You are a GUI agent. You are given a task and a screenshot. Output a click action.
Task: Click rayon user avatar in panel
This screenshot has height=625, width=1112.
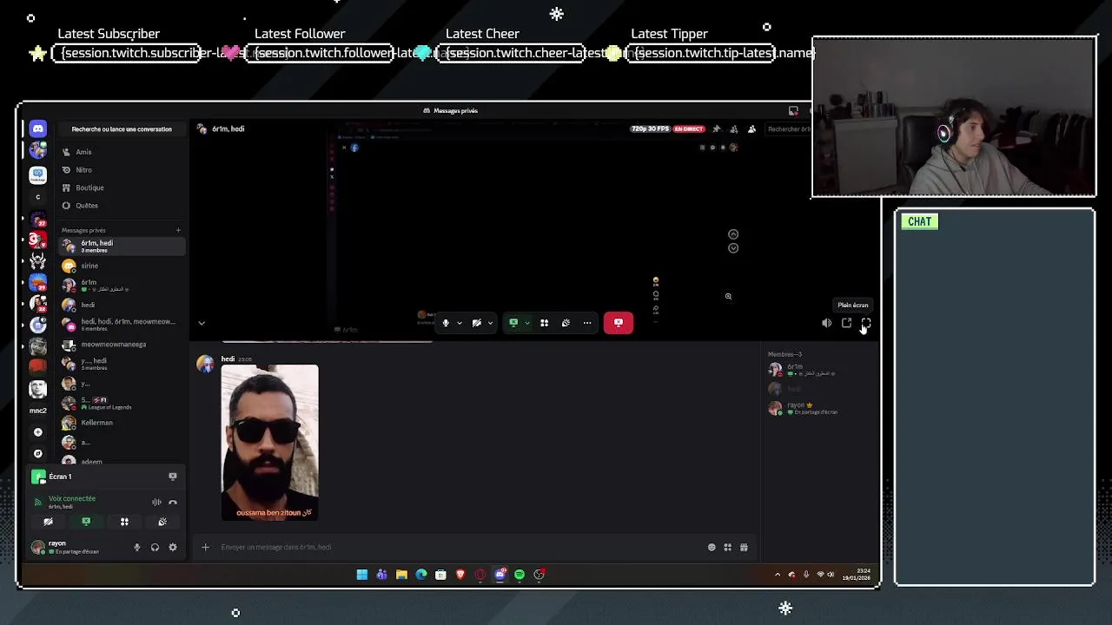(x=37, y=547)
